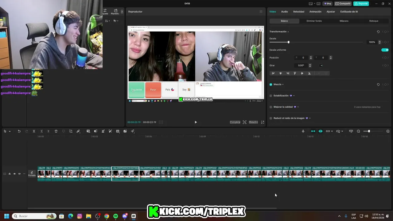Open the Reproductor panel menu icon

(261, 12)
